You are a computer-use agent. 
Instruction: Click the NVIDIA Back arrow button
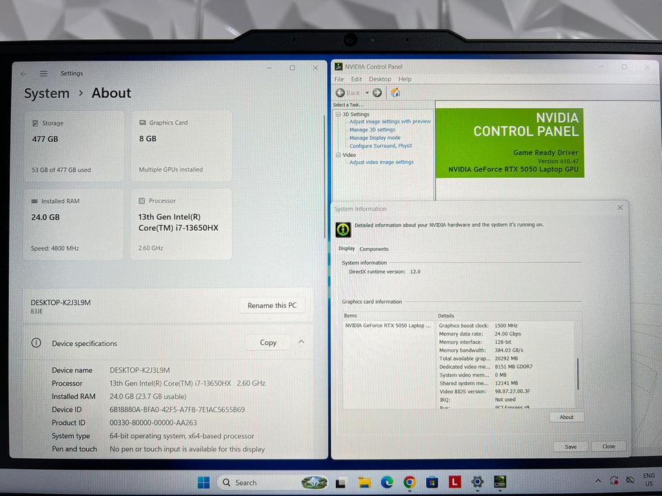point(340,93)
